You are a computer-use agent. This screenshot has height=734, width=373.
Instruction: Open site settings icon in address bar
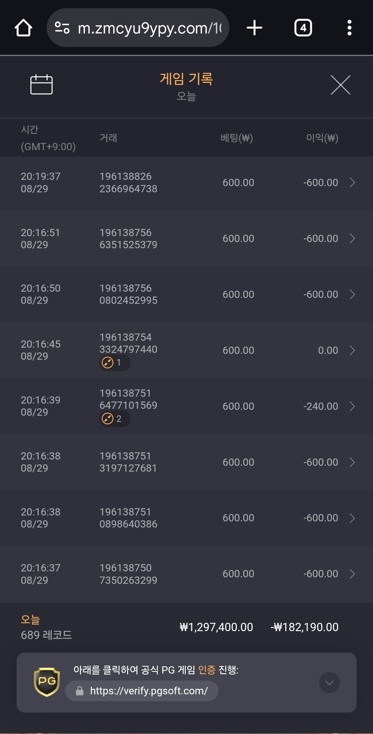(62, 28)
